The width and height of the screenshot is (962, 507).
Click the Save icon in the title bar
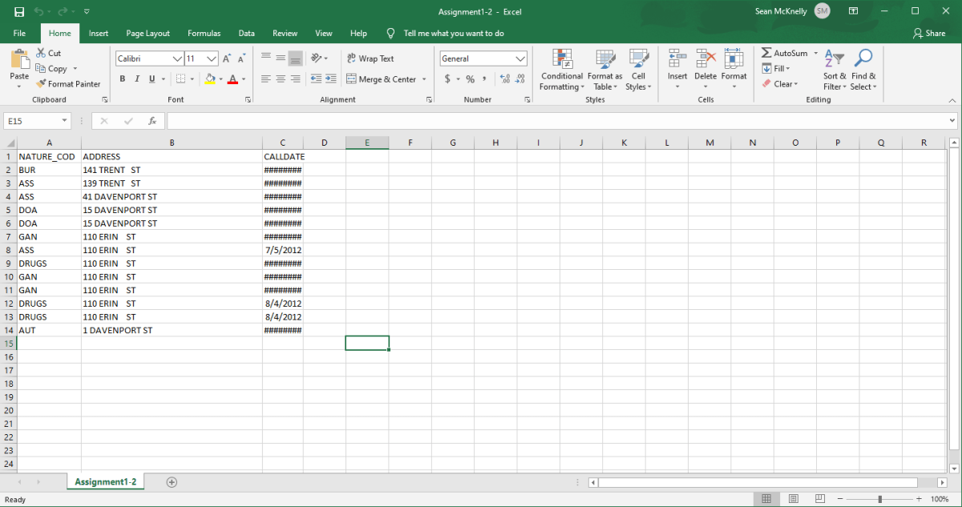tap(19, 11)
